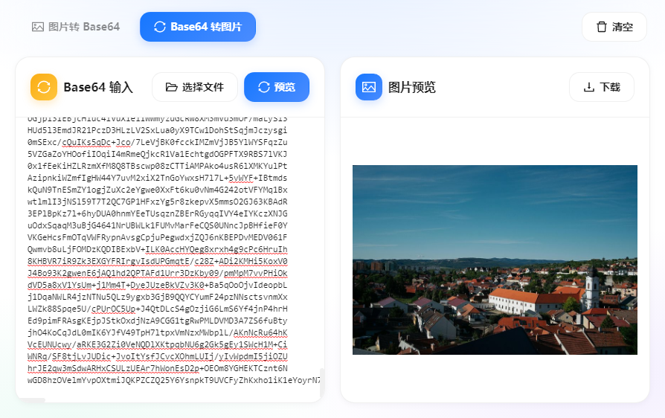Select the Base64 转图片 tab
This screenshot has width=665, height=418.
(x=198, y=27)
